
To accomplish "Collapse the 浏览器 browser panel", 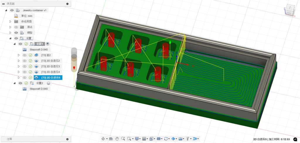I will tap(3, 4).
